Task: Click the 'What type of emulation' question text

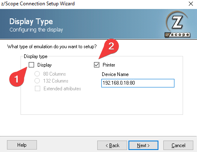Action: coord(52,47)
